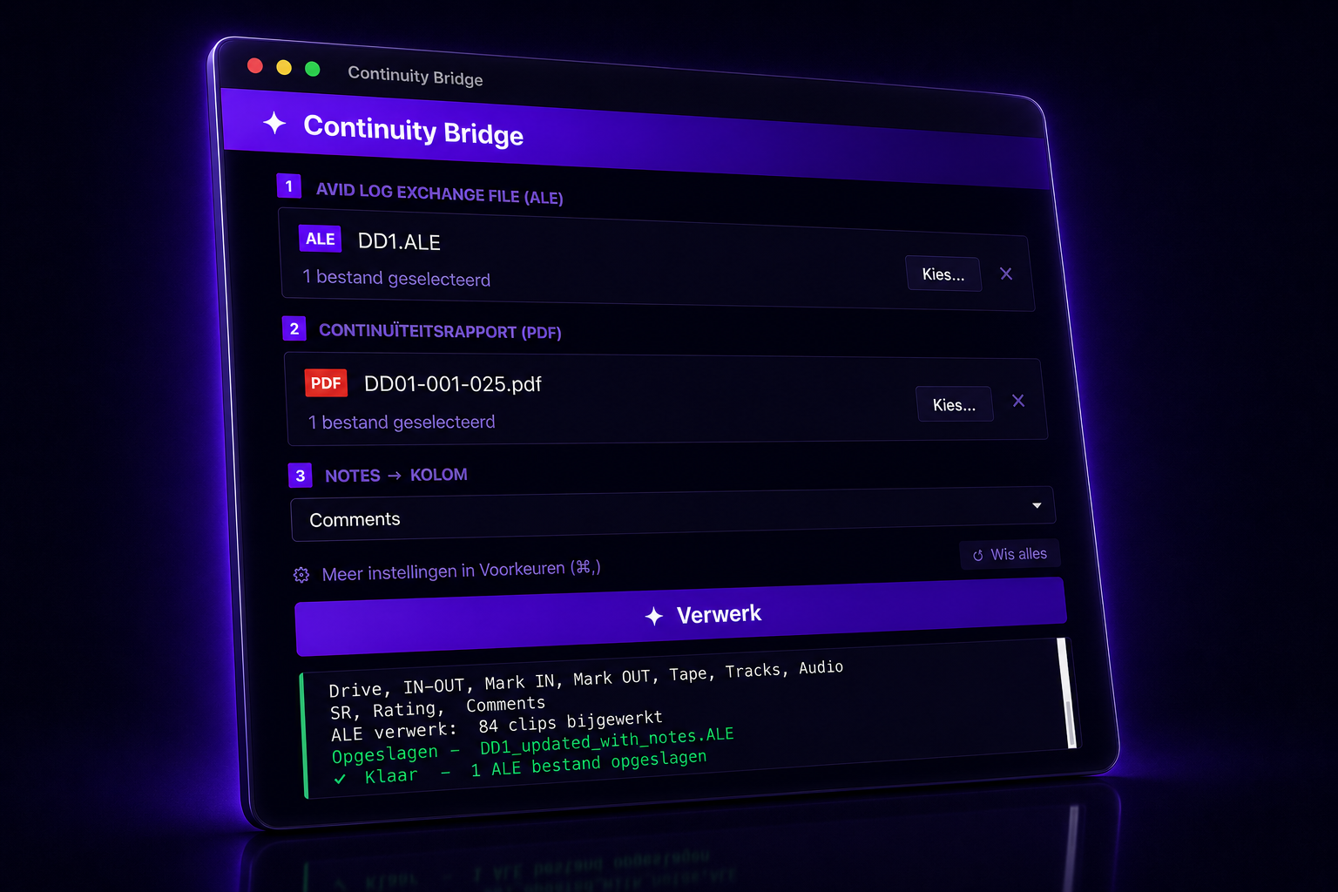1338x892 pixels.
Task: Start processing with Verwerk button
Action: tap(681, 617)
